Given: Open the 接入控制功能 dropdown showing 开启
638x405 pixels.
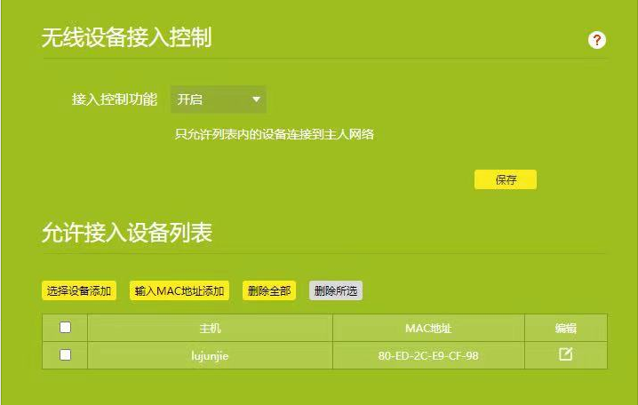Looking at the screenshot, I should point(218,99).
